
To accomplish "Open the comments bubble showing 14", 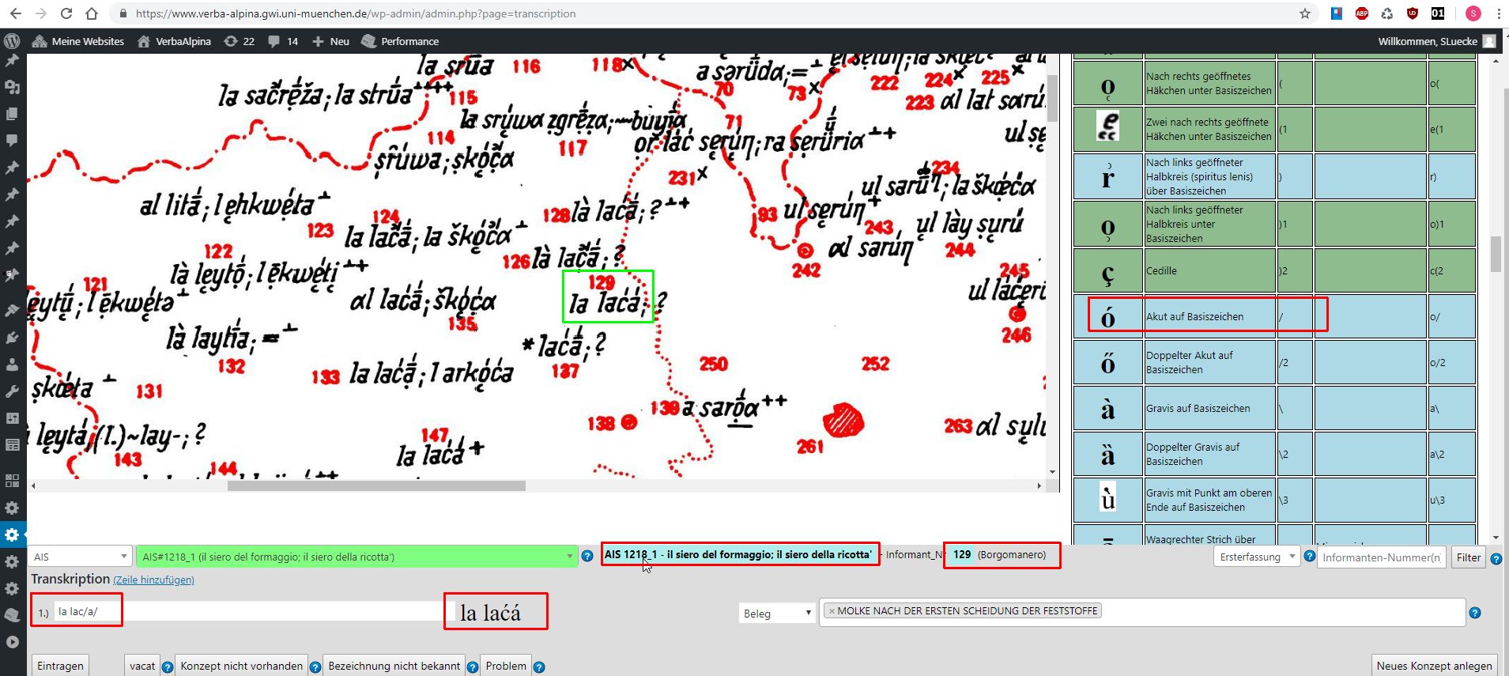I will coord(282,41).
